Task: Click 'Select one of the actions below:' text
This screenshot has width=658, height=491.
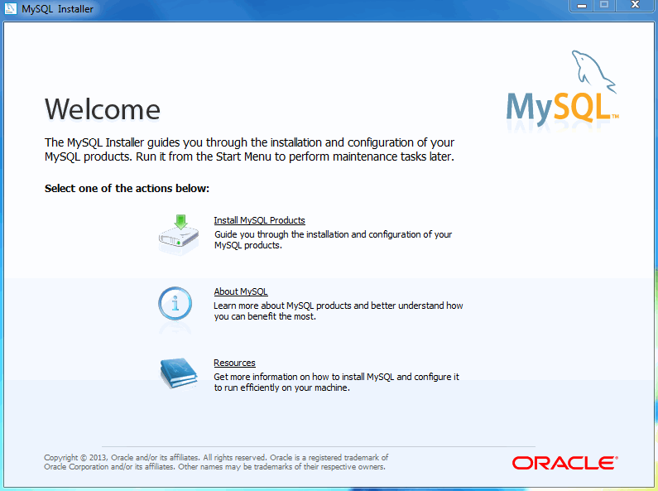Action: click(127, 189)
